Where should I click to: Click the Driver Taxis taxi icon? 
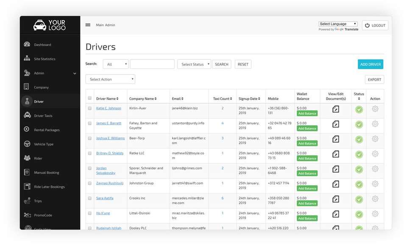[27, 115]
